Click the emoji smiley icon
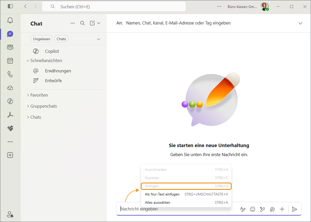The height and width of the screenshot is (222, 311). [252, 209]
